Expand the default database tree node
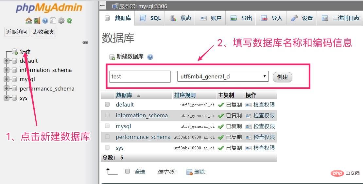 tap(7, 61)
